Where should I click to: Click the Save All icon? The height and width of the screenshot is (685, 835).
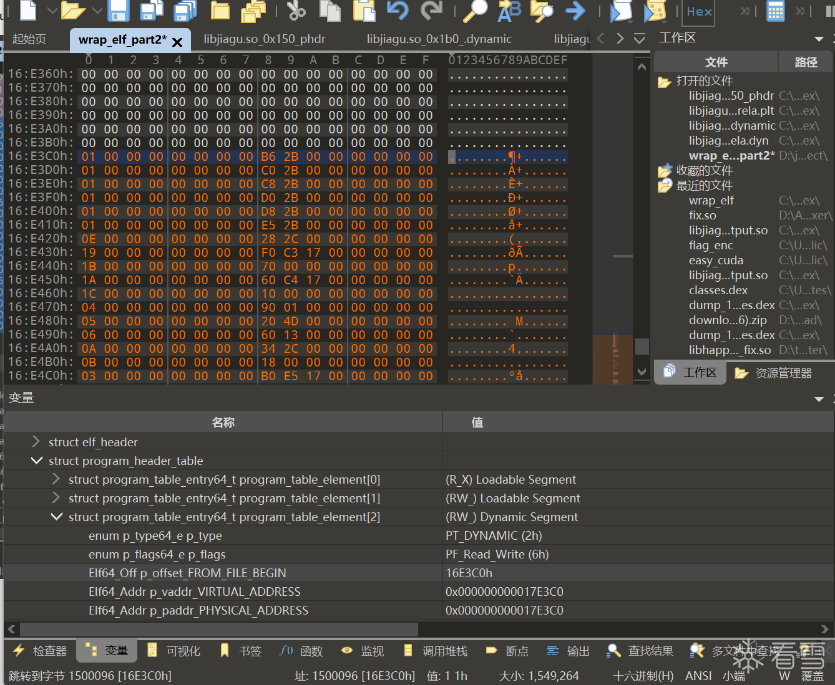coord(185,11)
